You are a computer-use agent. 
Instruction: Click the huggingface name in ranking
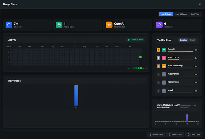pyautogui.click(x=173, y=74)
